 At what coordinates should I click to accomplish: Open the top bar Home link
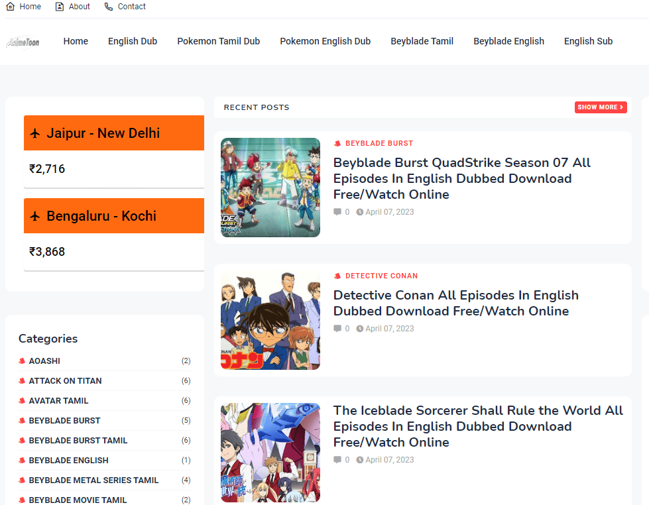click(30, 7)
